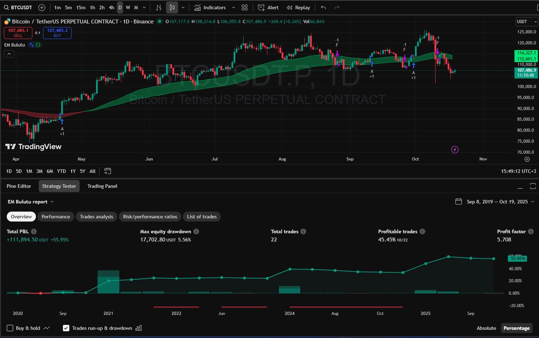The width and height of the screenshot is (539, 338).
Task: Select the Performance report tab
Action: [x=56, y=217]
